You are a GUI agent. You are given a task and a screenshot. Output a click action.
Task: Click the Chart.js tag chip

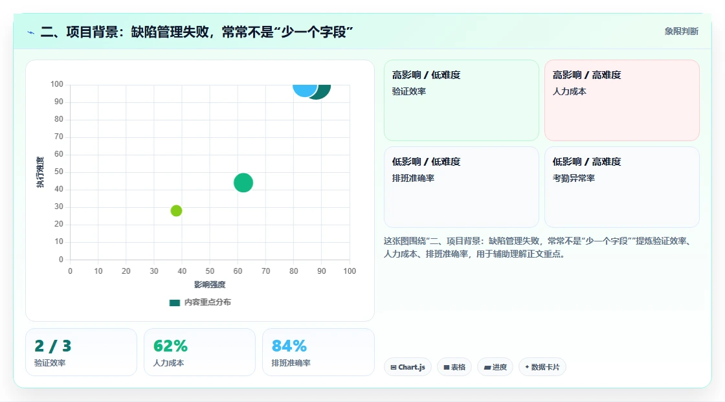(x=408, y=367)
